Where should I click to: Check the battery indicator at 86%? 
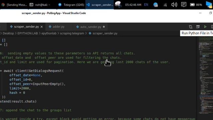click(196, 5)
